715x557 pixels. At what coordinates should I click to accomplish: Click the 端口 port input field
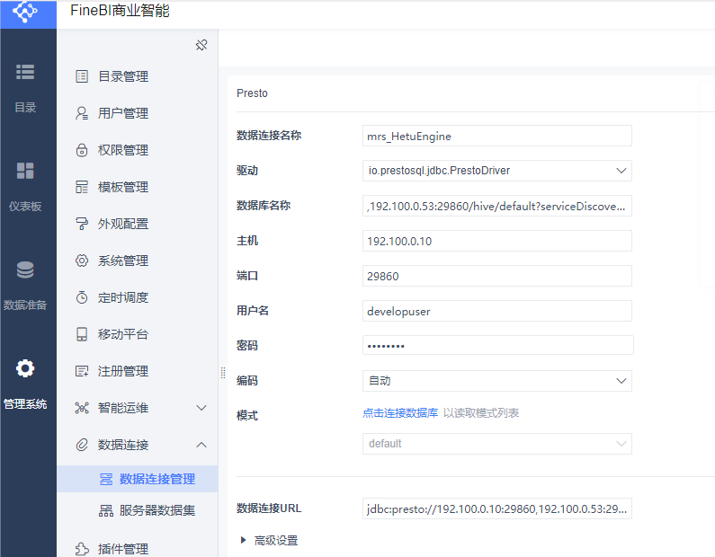click(x=497, y=276)
